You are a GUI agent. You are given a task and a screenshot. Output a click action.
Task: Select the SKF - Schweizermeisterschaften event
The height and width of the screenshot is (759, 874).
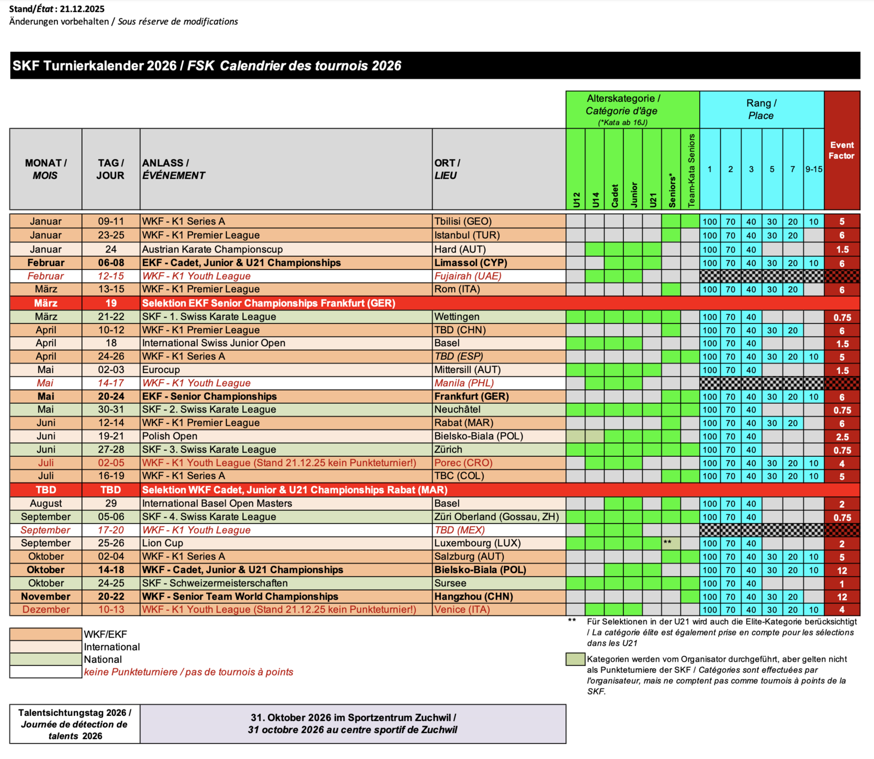215,583
